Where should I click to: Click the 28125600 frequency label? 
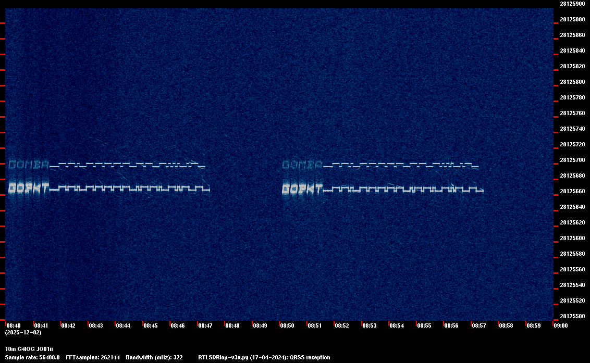(572, 238)
